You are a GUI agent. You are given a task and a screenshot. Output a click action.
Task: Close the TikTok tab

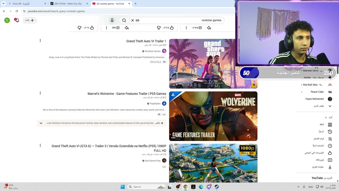coord(87,4)
